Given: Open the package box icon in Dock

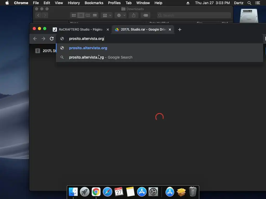Looking at the screenshot, I should coord(181,192).
